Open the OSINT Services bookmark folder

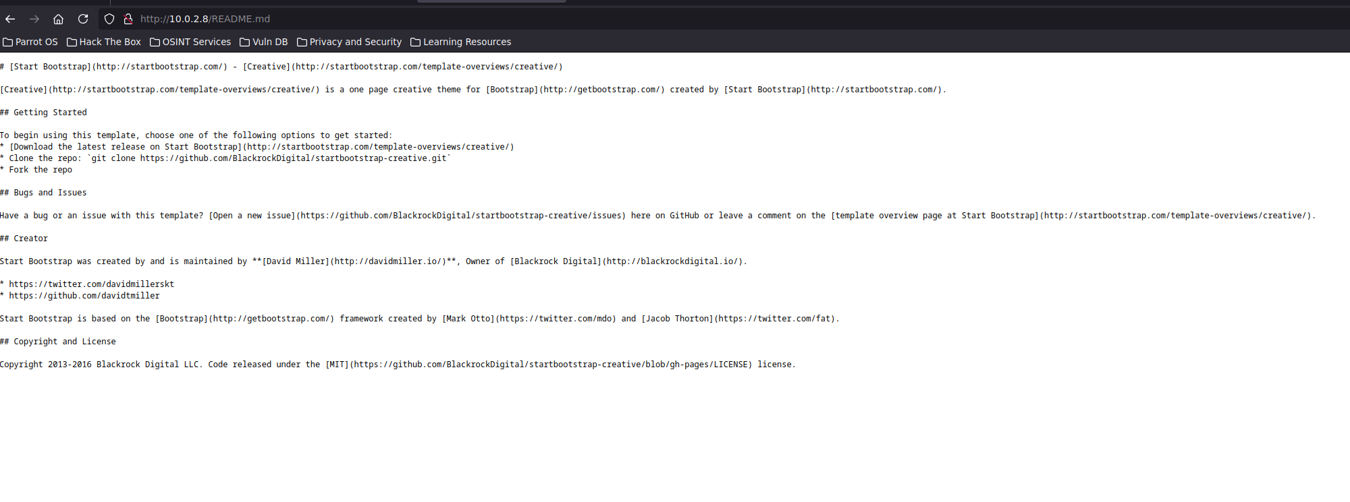pos(190,42)
